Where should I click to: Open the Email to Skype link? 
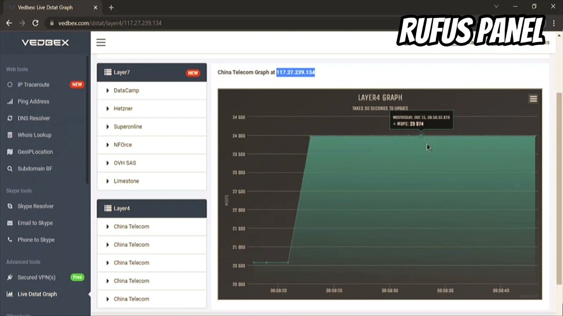[x=35, y=223]
